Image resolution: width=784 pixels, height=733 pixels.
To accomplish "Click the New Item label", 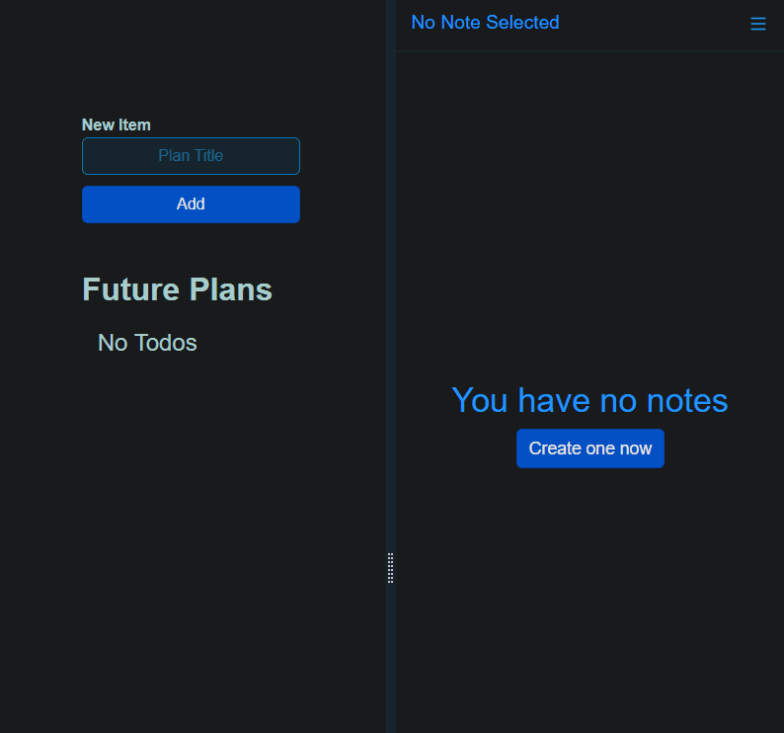I will point(117,124).
